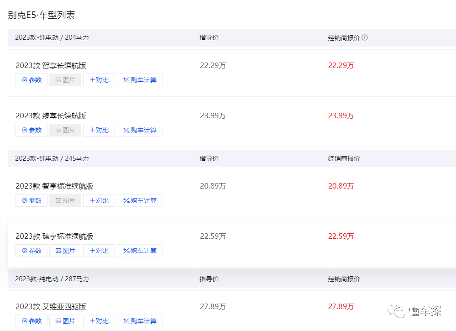Select model name 2023款 智享标准续航版
456x331 pixels.
54,186
